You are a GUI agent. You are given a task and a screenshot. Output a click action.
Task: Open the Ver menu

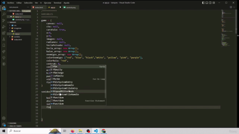tap(36, 3)
